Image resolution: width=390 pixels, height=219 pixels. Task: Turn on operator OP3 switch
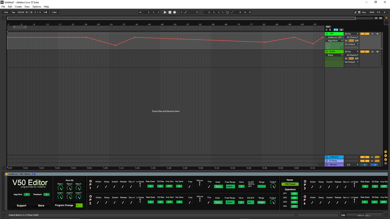pyautogui.click(x=294, y=202)
